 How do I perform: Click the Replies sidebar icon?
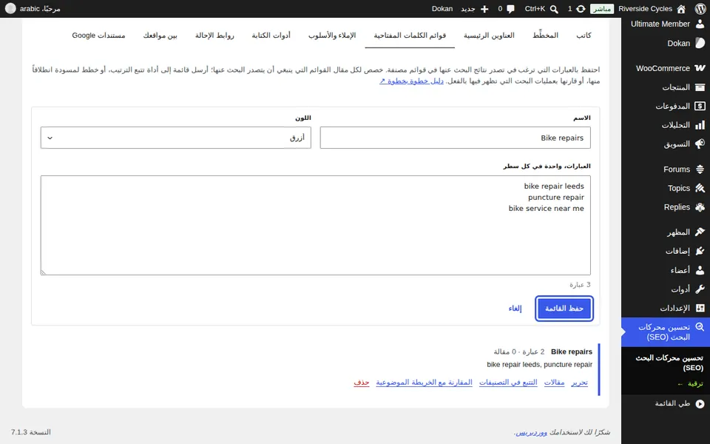pyautogui.click(x=700, y=207)
